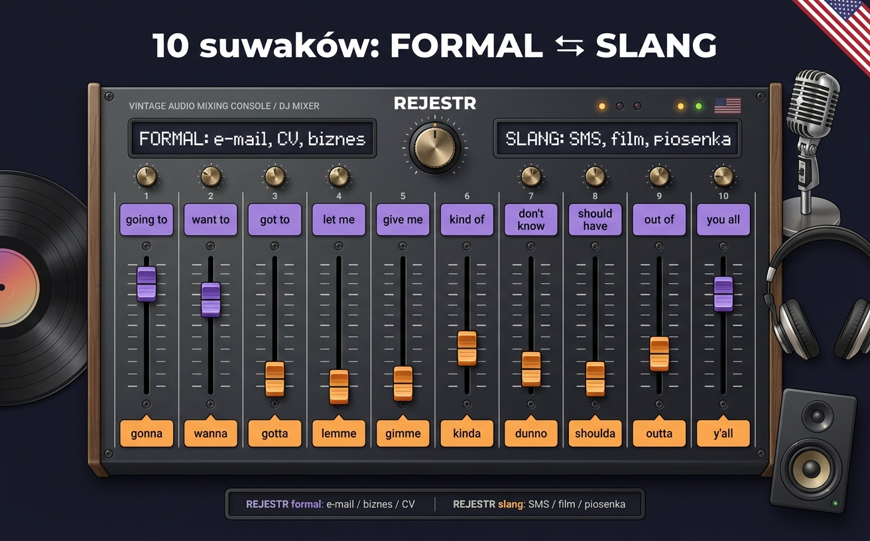
Task: Click the small knob above channel 2
Action: coord(211,176)
